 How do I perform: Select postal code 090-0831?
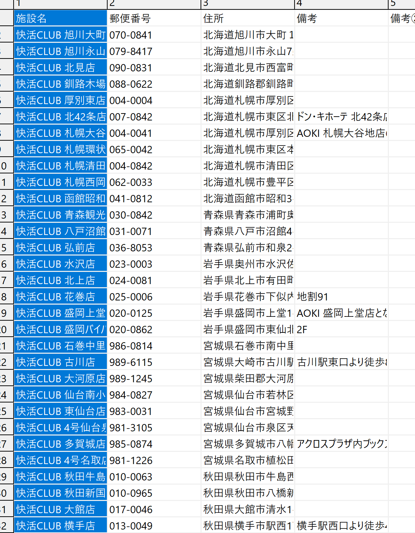[x=154, y=67]
